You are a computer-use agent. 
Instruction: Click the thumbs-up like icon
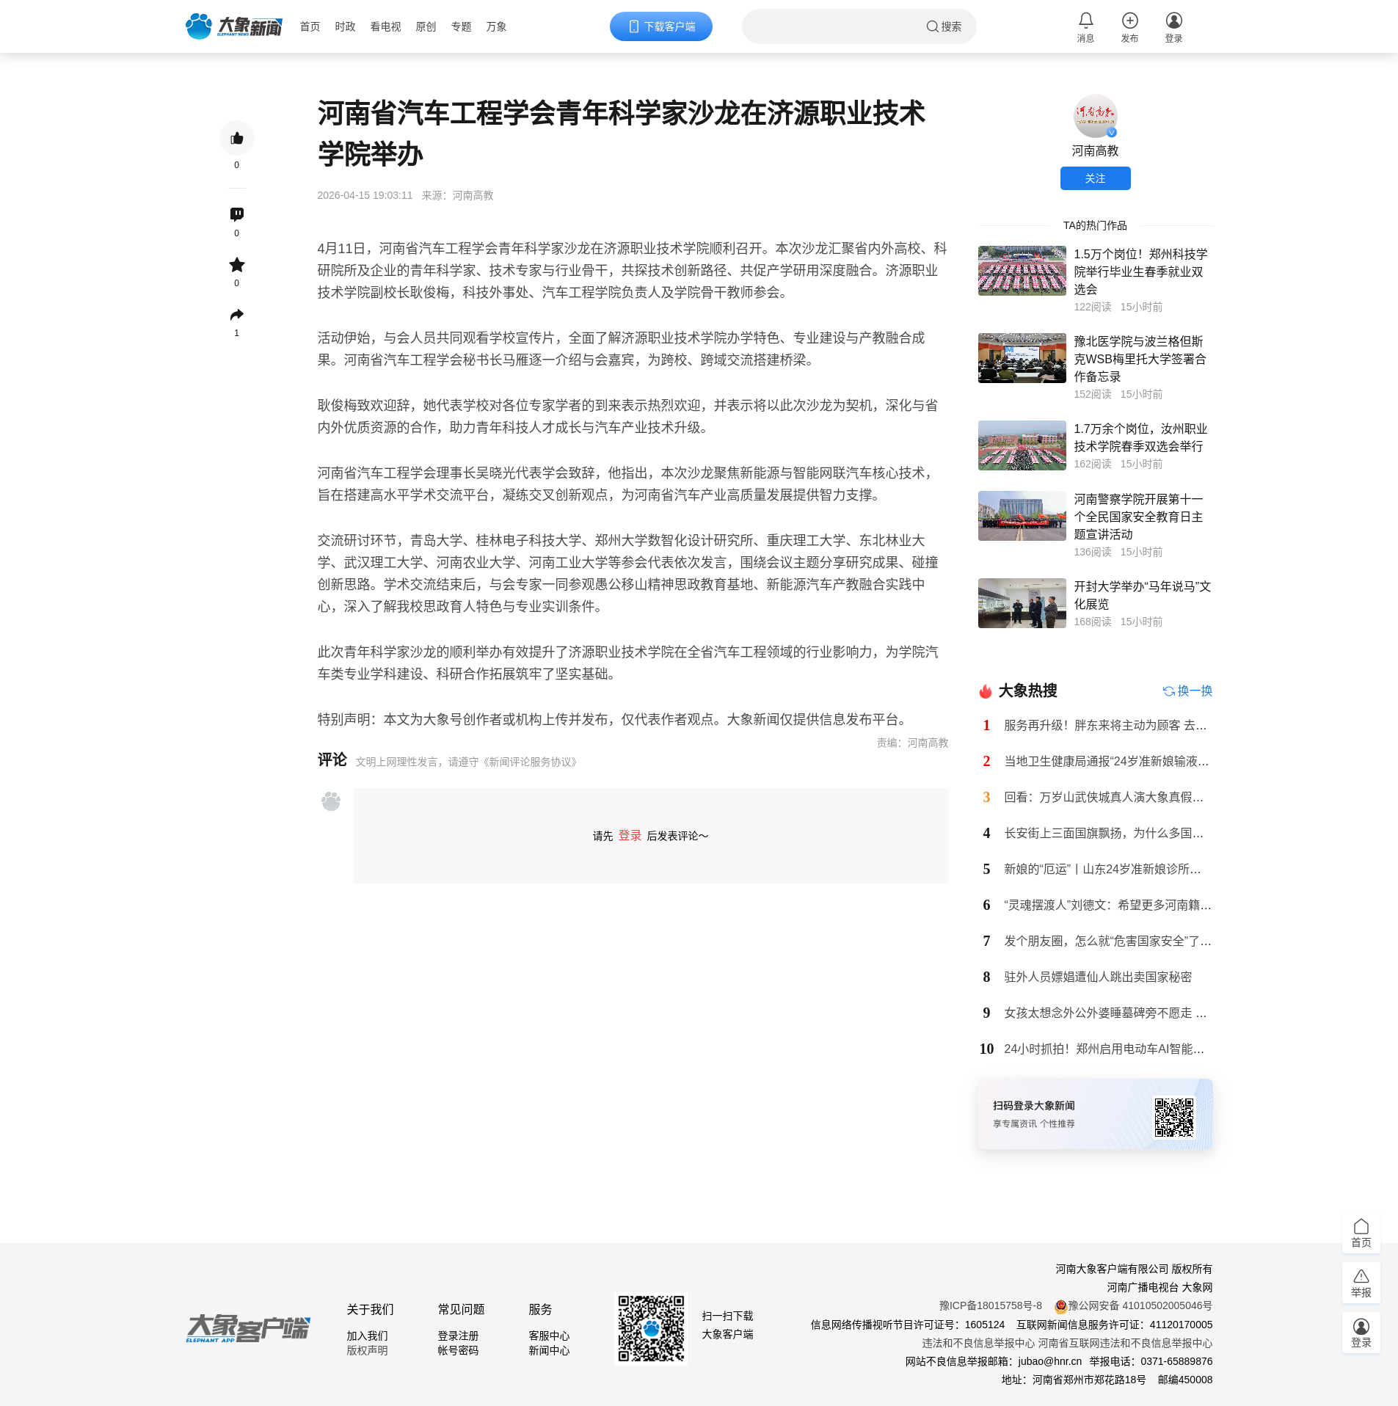pos(236,139)
